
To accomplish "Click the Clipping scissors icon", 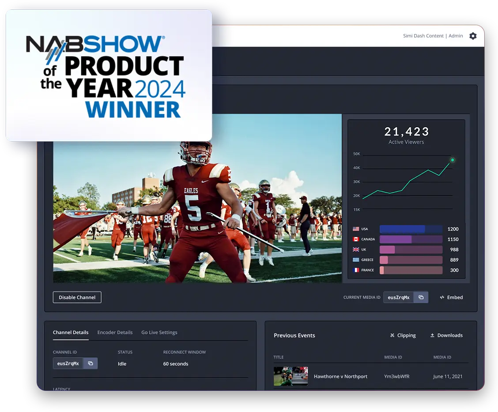I will 392,335.
